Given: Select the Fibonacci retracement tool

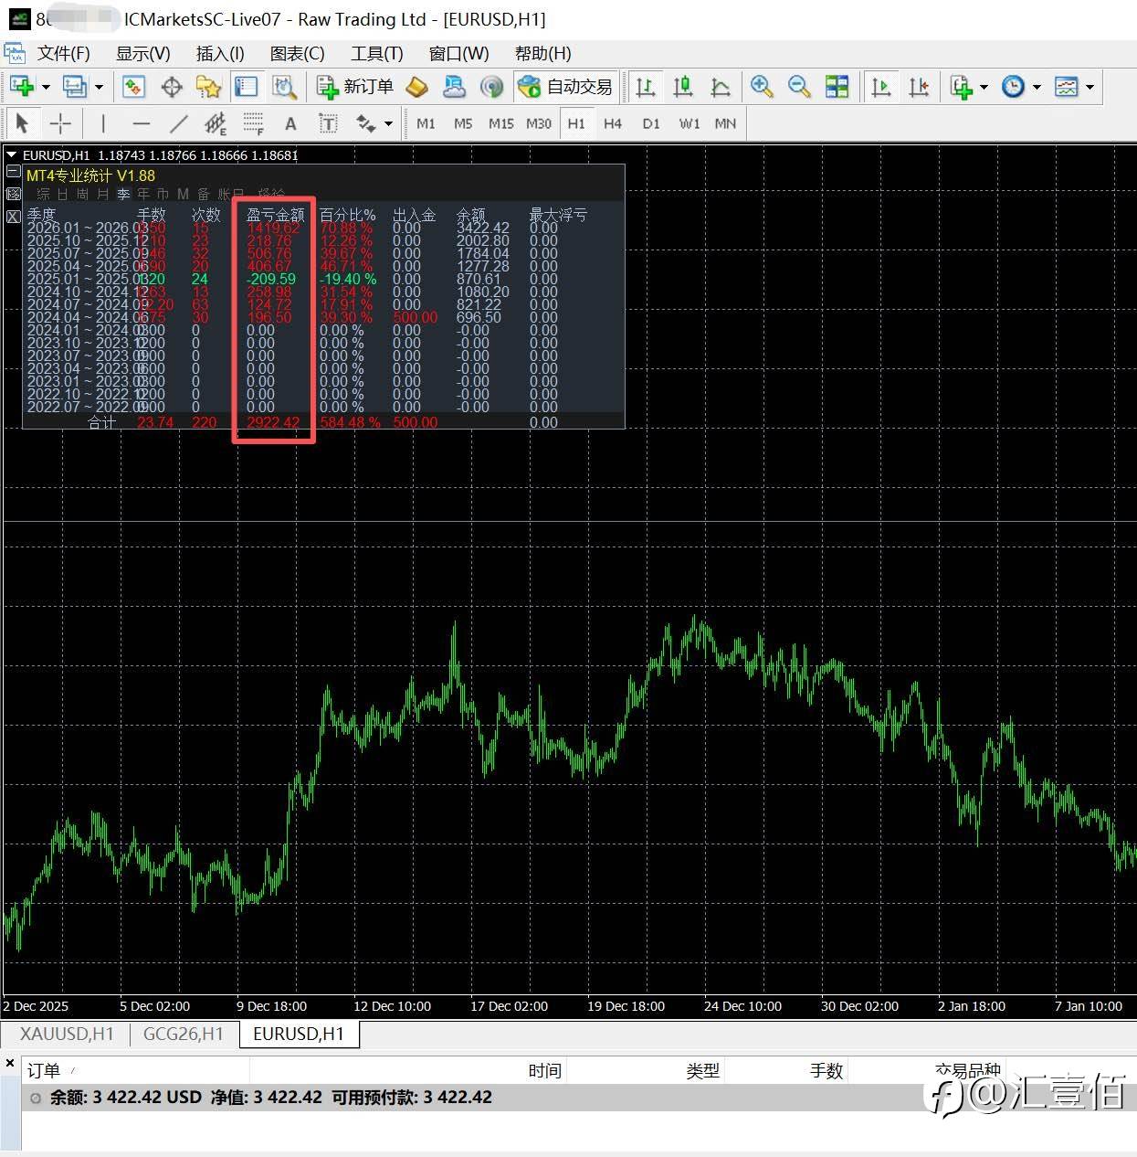Looking at the screenshot, I should coord(253,123).
